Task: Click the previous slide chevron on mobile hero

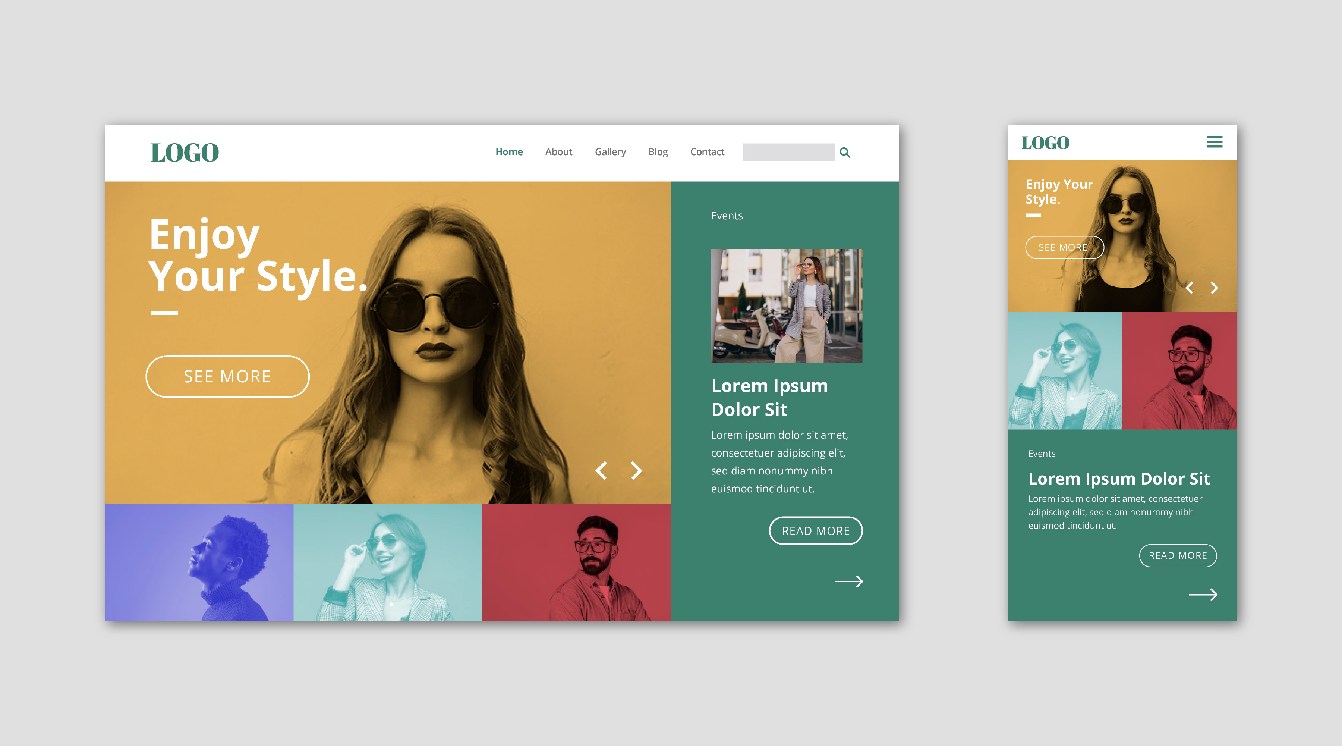Action: click(x=1190, y=288)
